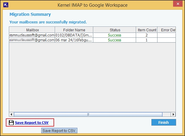Viewport: 185px width, 136px height.
Task: Open the Save Report to CSV link
Action: coord(31,123)
